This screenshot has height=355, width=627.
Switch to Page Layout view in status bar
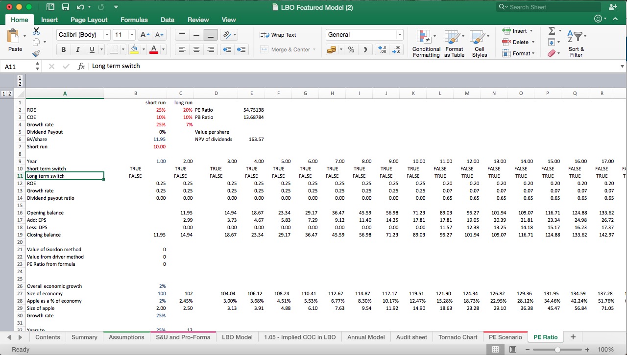point(512,350)
